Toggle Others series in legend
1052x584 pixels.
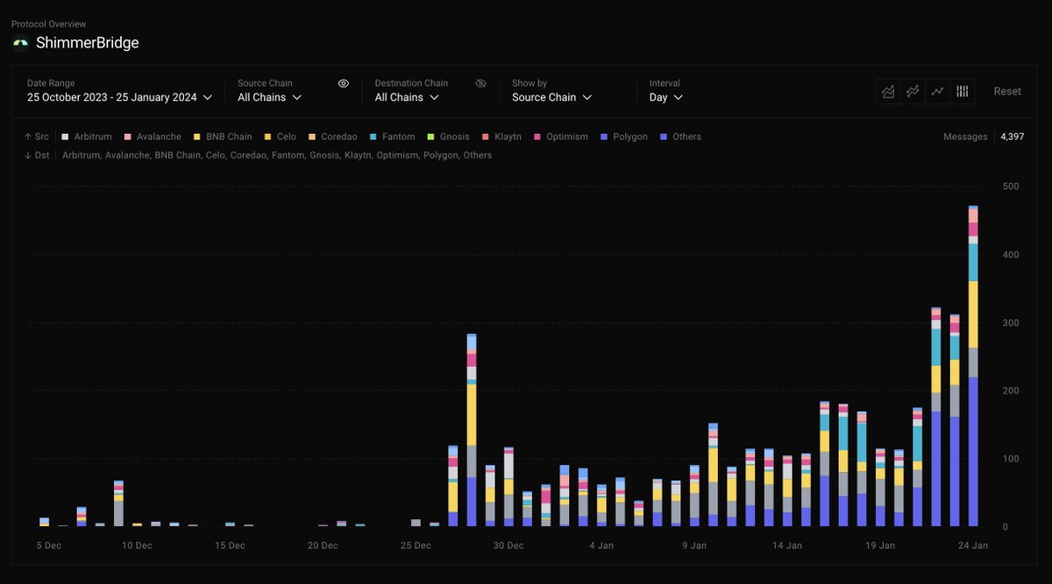pyautogui.click(x=680, y=137)
